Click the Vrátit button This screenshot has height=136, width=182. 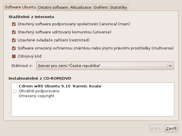click(156, 129)
